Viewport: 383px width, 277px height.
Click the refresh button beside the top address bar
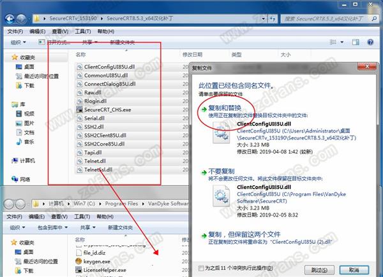tap(273, 18)
